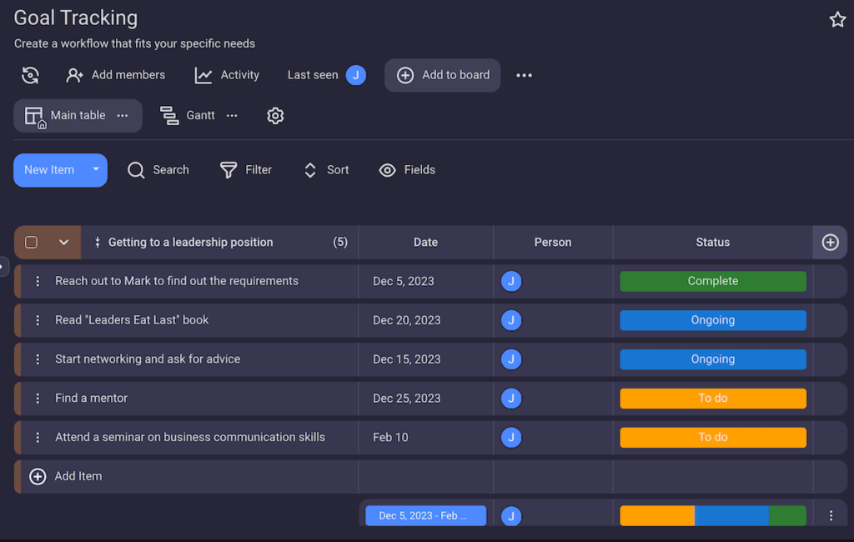The width and height of the screenshot is (854, 542).
Task: Change the Complete status label
Action: click(x=712, y=282)
